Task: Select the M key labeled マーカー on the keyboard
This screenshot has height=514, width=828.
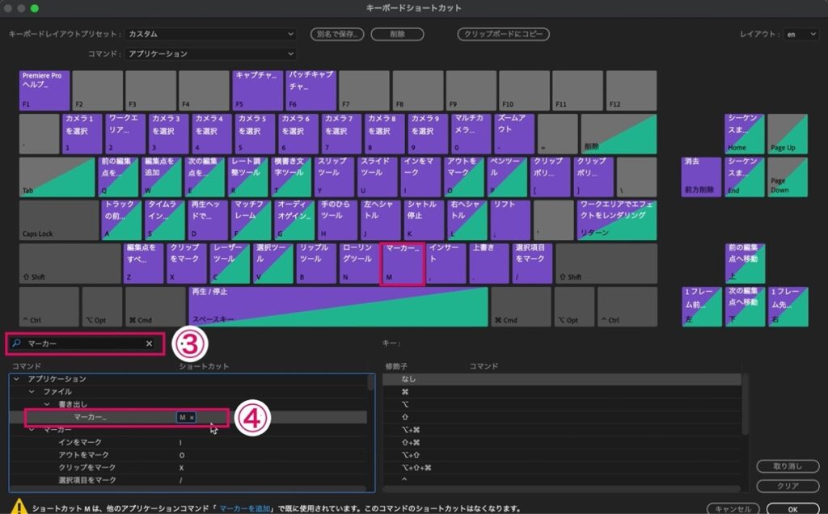Action: click(x=402, y=263)
